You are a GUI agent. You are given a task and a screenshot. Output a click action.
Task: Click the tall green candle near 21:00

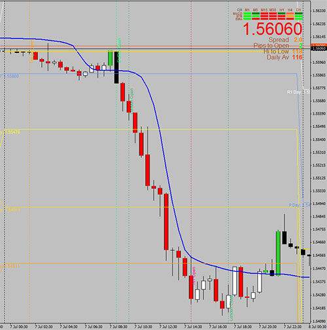[278, 254]
